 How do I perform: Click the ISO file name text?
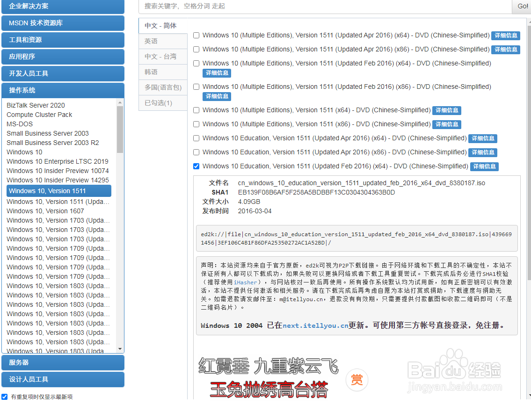pyautogui.click(x=361, y=183)
